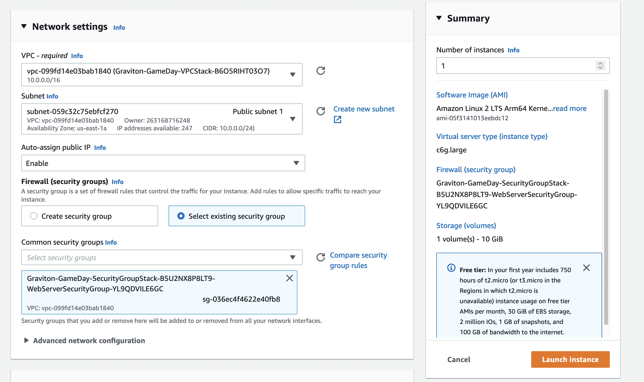Open the Common security groups selector

(x=162, y=257)
